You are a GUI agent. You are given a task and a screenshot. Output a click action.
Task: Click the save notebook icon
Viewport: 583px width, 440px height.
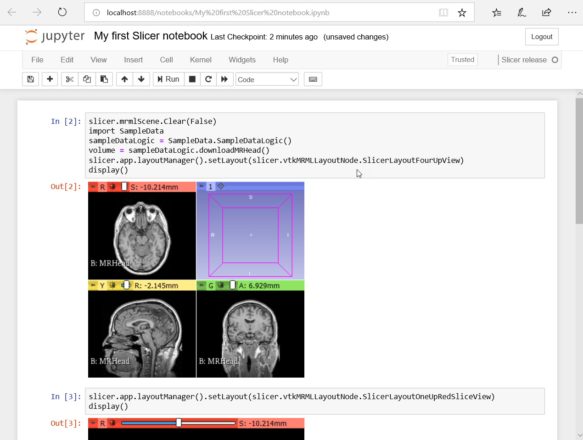(30, 79)
